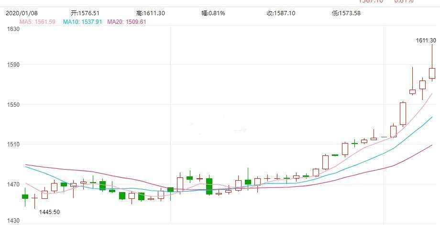The image size is (440, 225).
Task: Click the date label 2020/01/08
Action: (x=22, y=13)
